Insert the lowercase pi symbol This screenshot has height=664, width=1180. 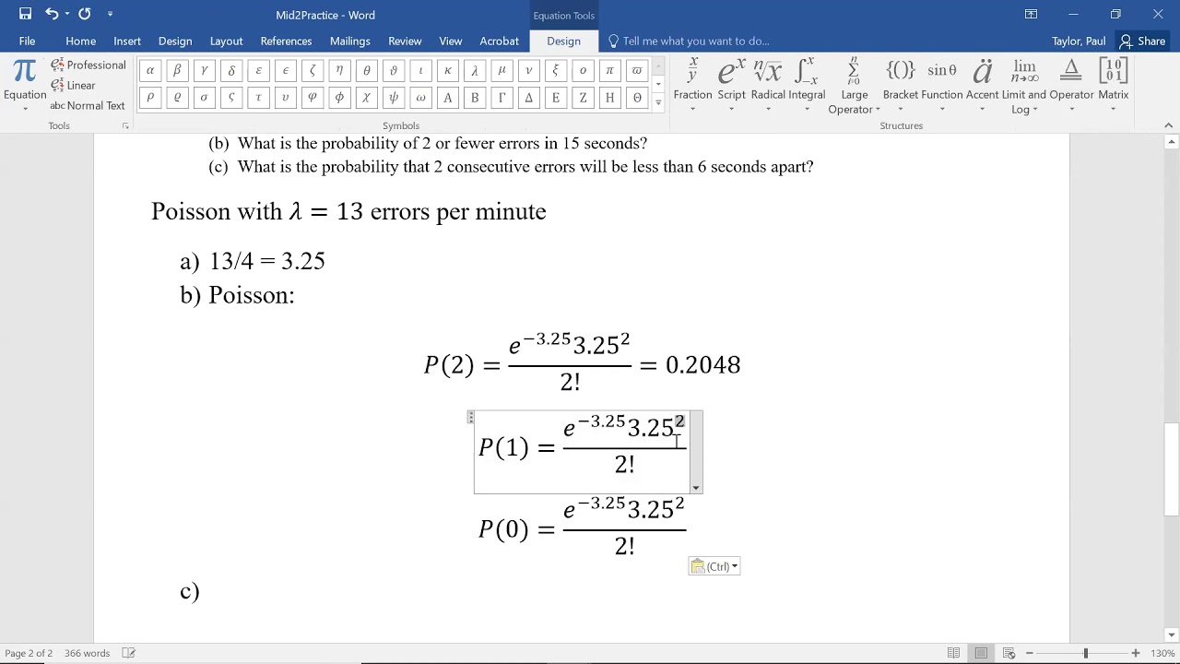609,70
